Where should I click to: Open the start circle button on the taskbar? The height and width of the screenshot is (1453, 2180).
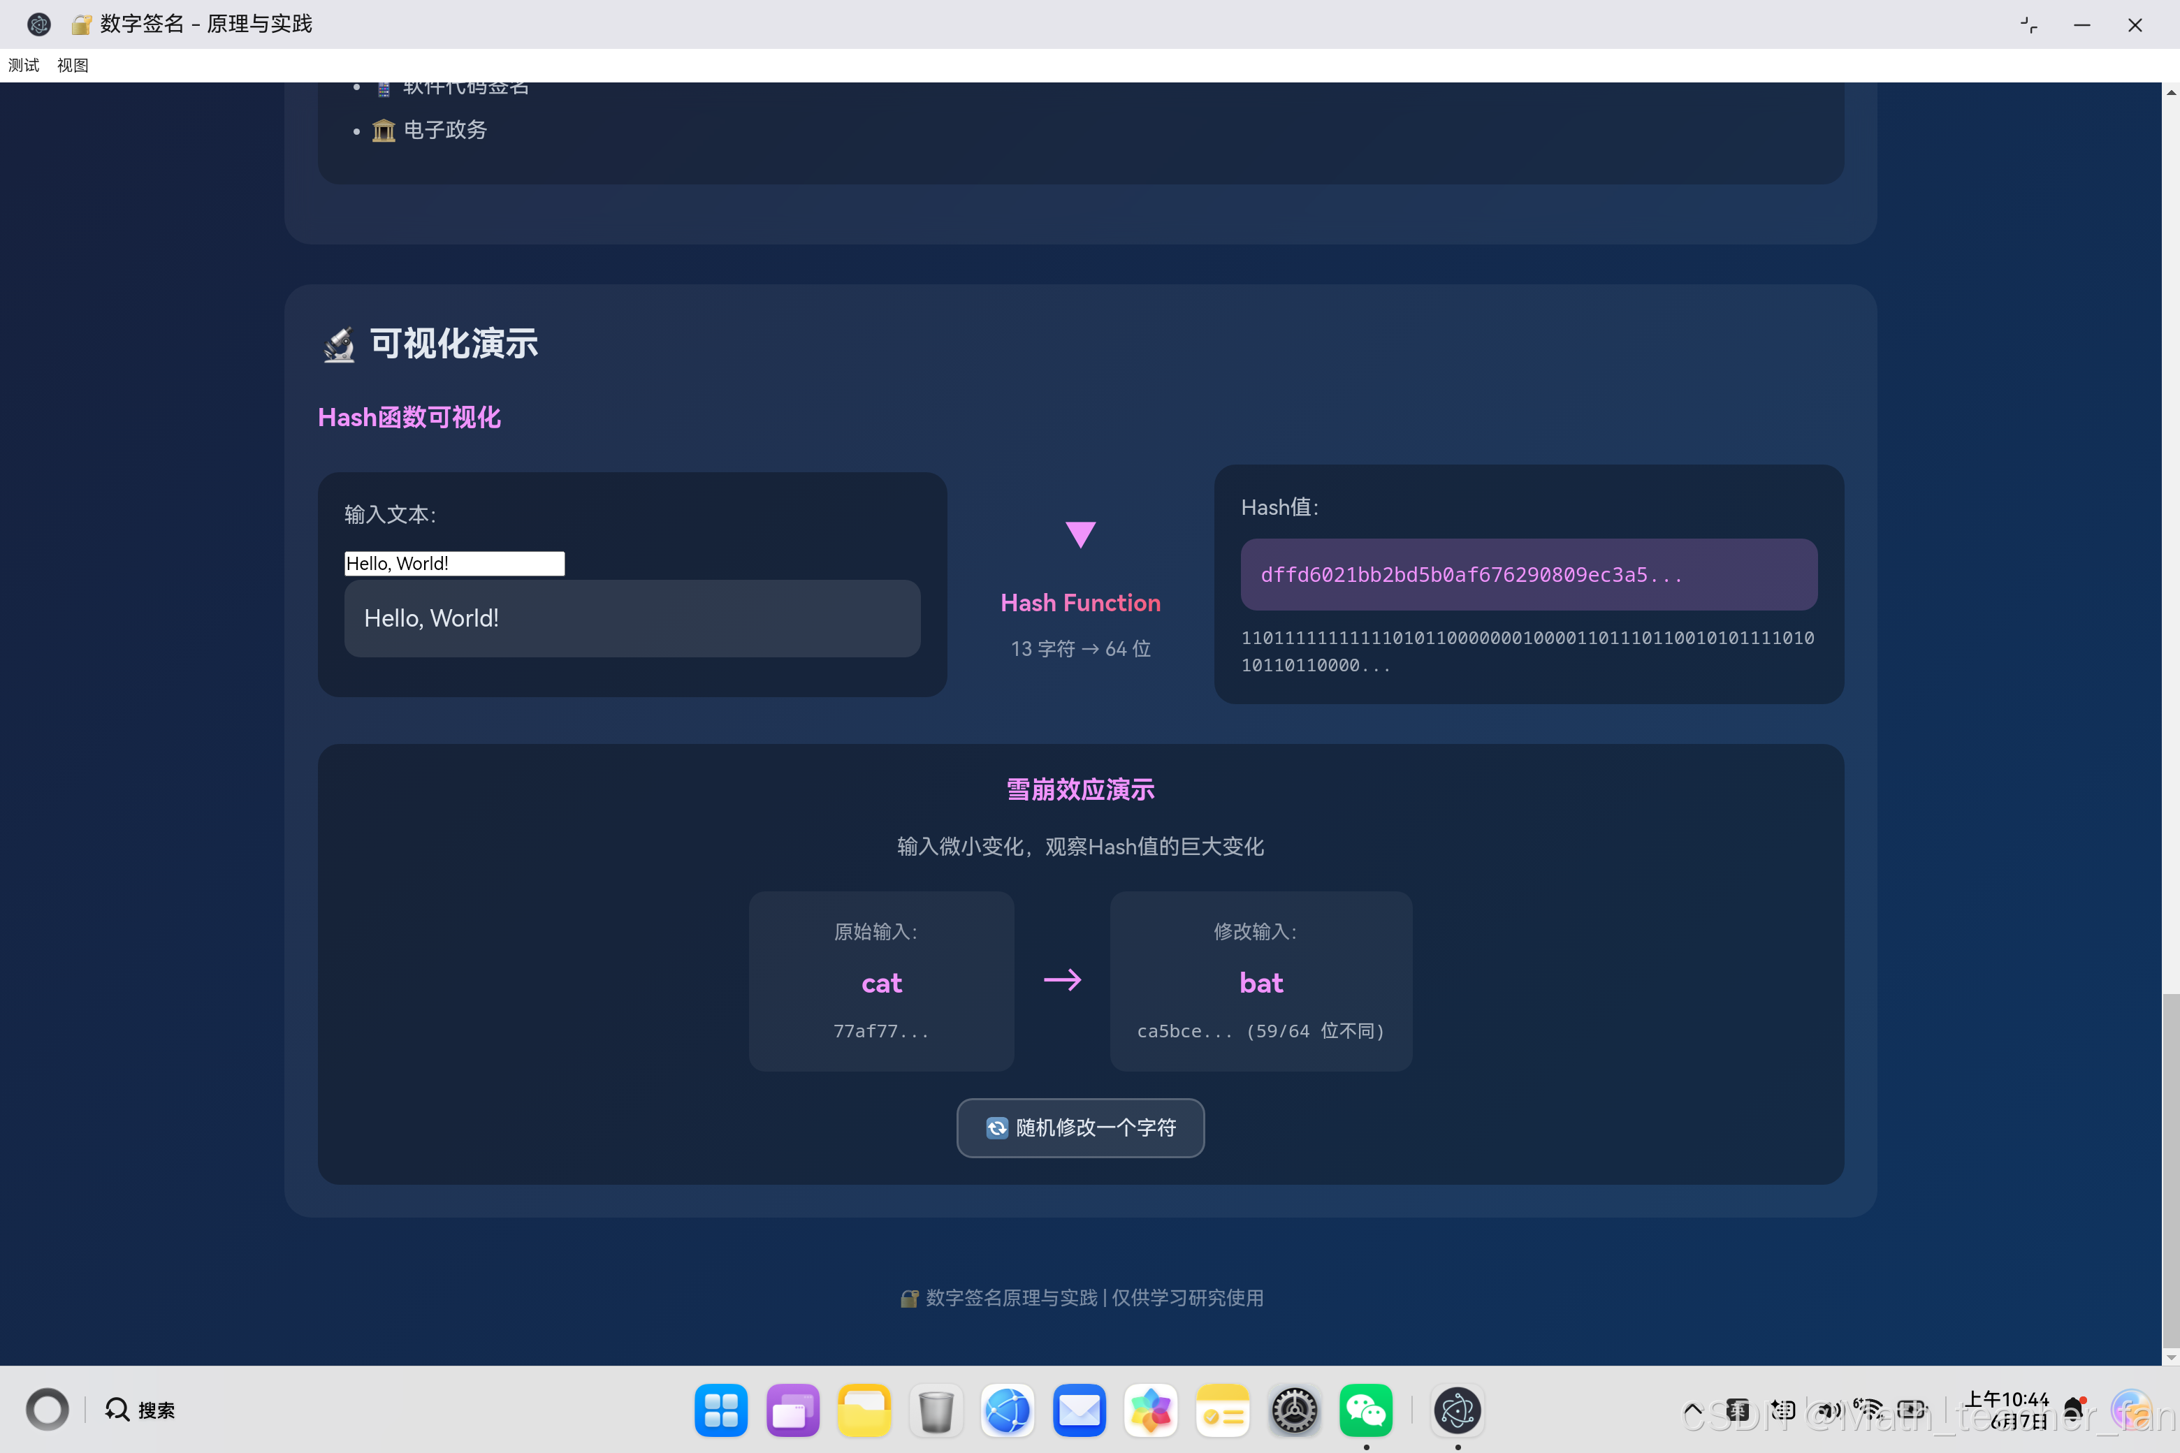point(48,1410)
